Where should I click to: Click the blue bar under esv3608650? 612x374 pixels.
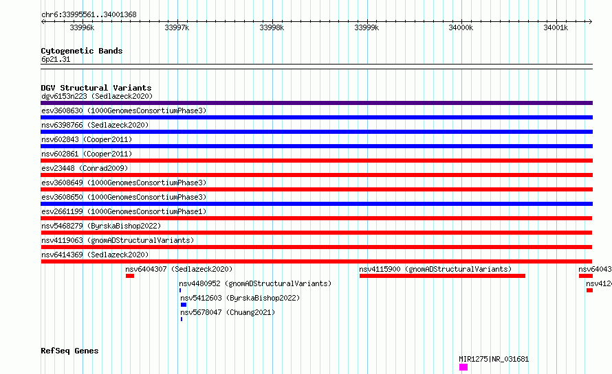tap(316, 204)
